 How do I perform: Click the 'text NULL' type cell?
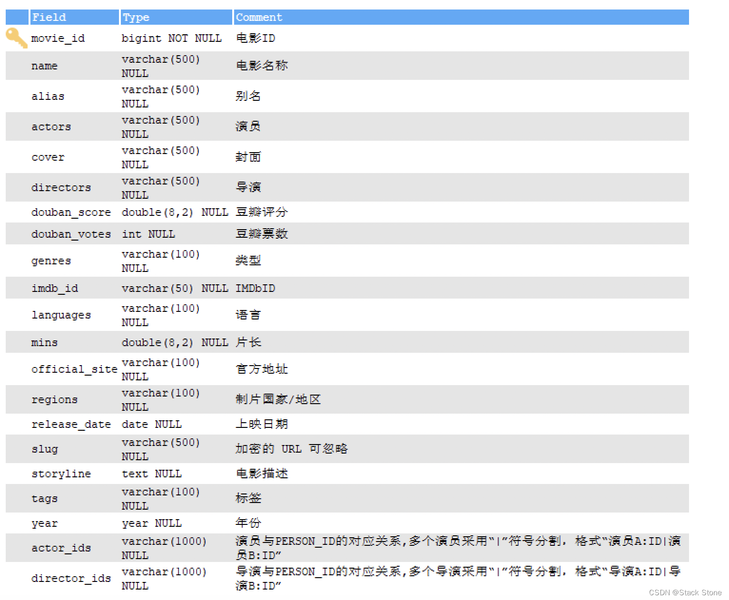152,474
